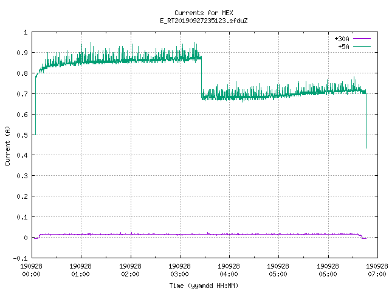Click the green +5A legend line sample
Image resolution: width=389 pixels, height=291 pixels.
tap(362, 46)
